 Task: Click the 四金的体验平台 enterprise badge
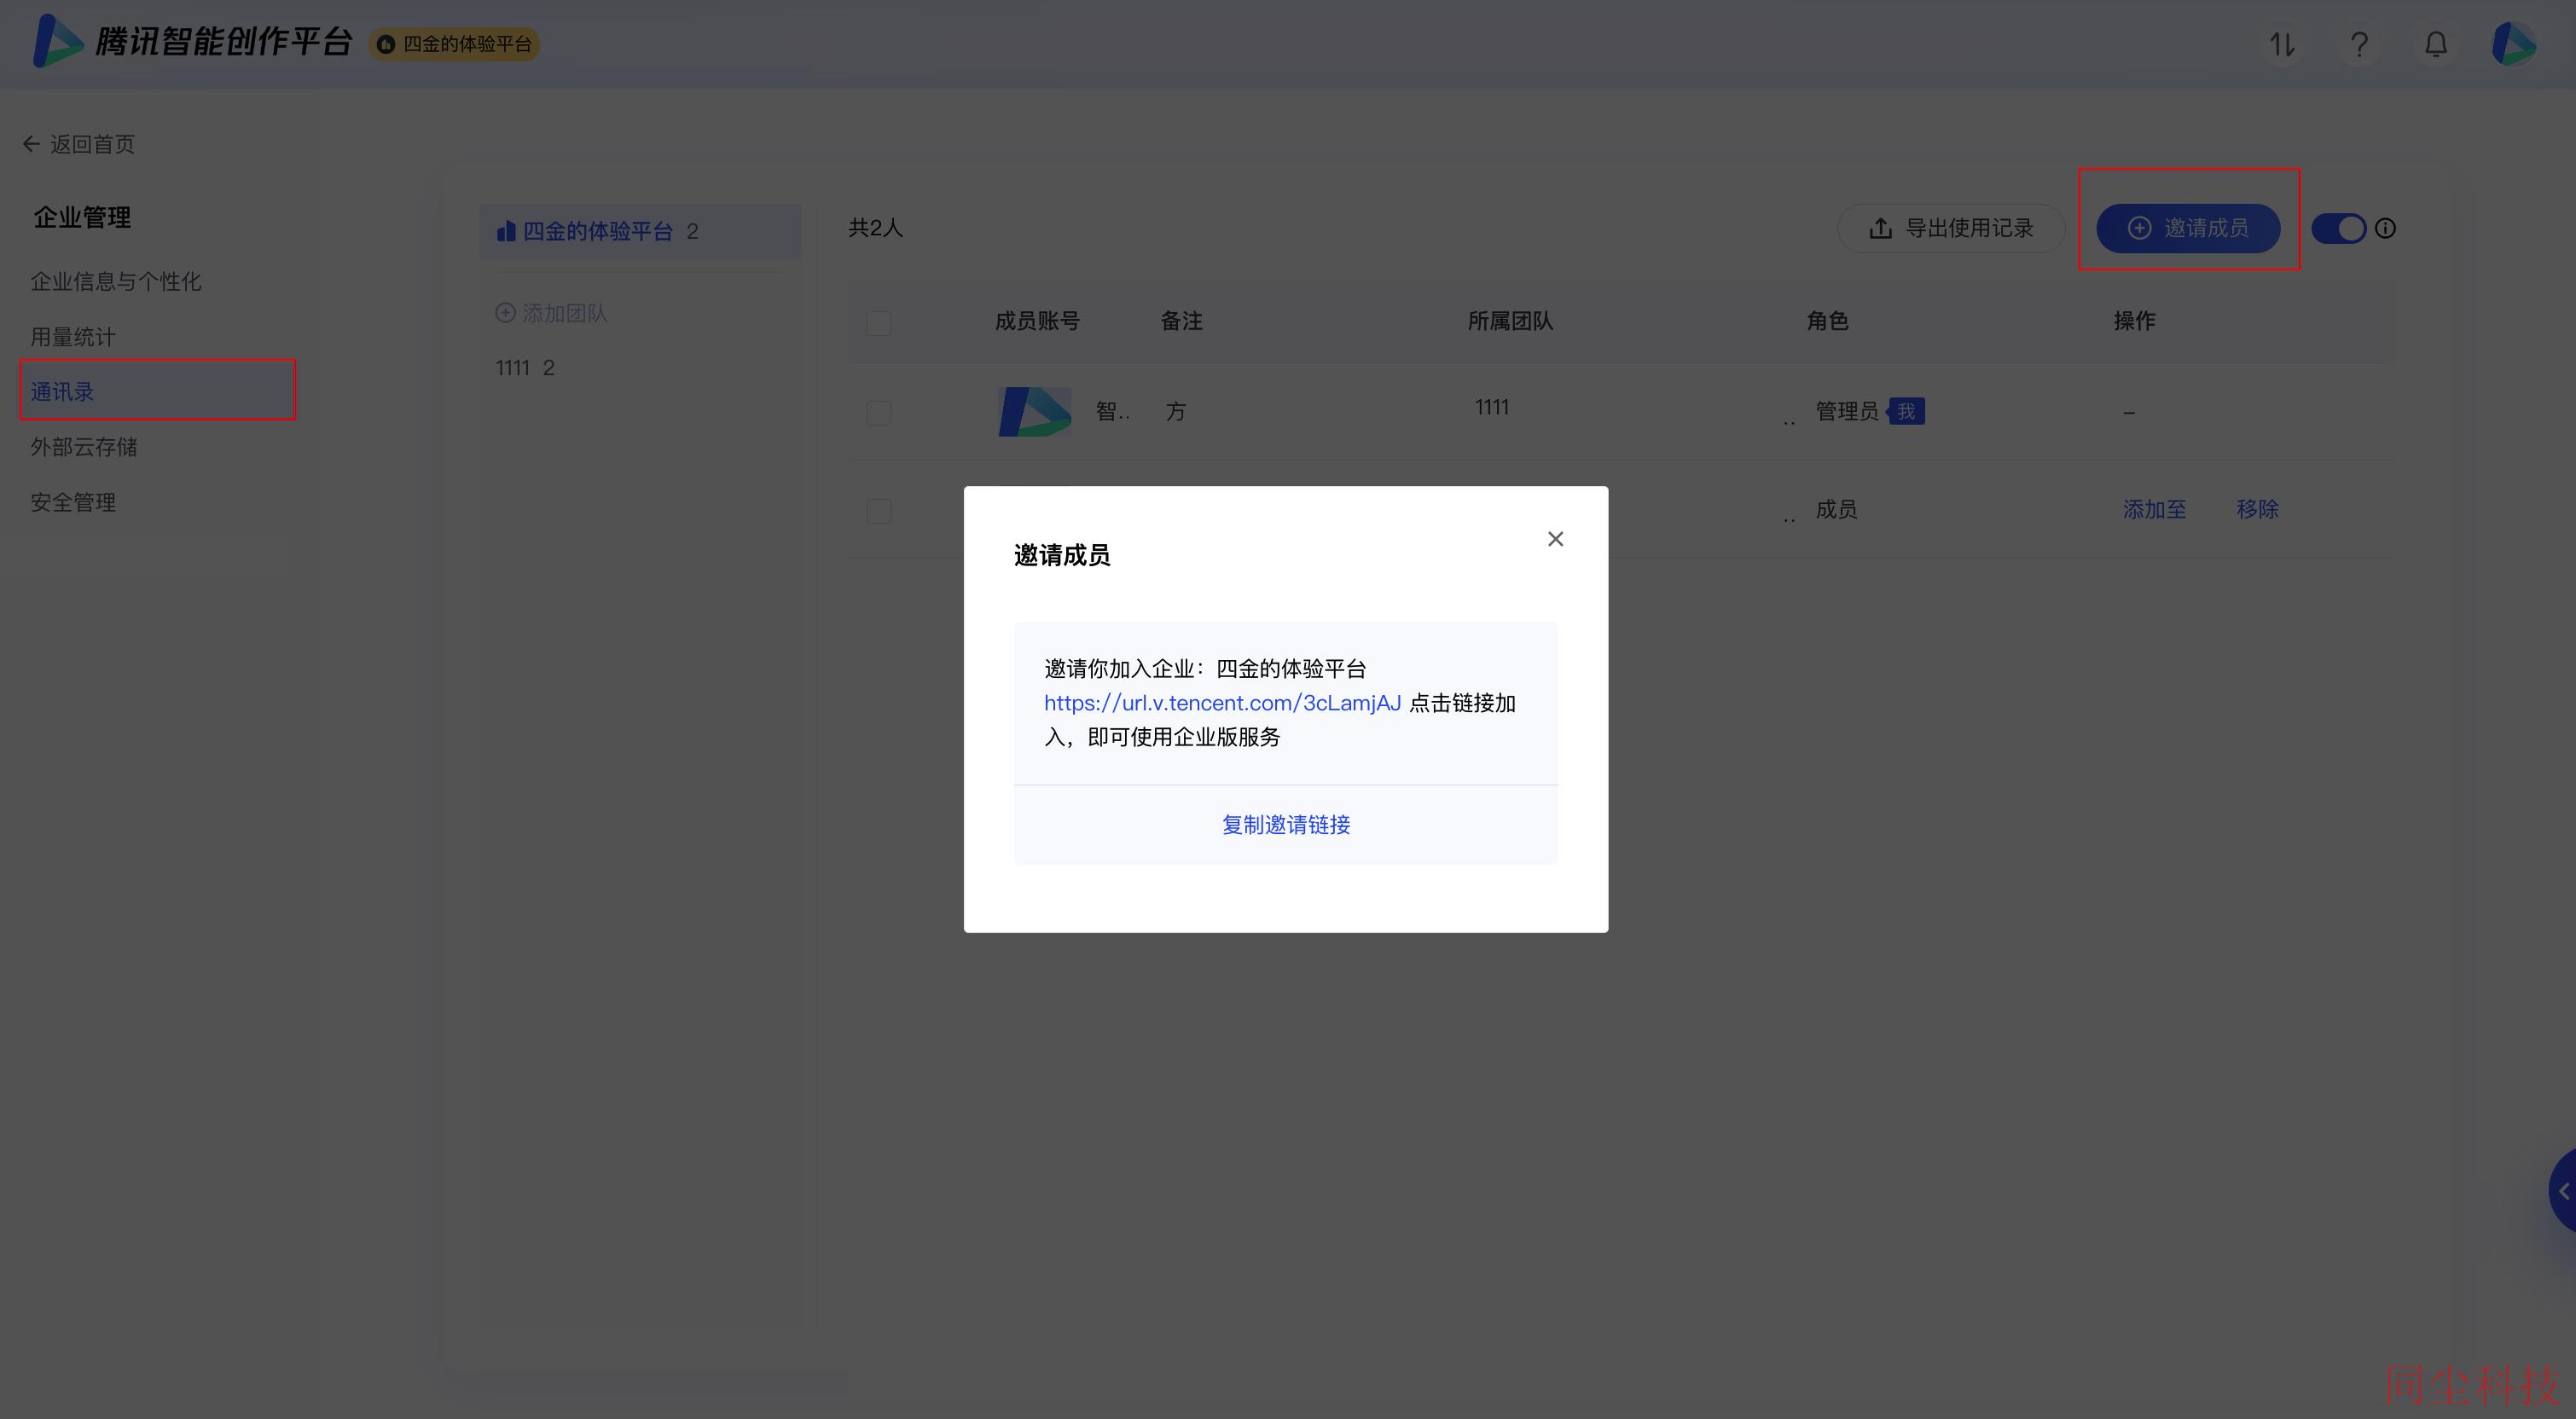coord(455,44)
